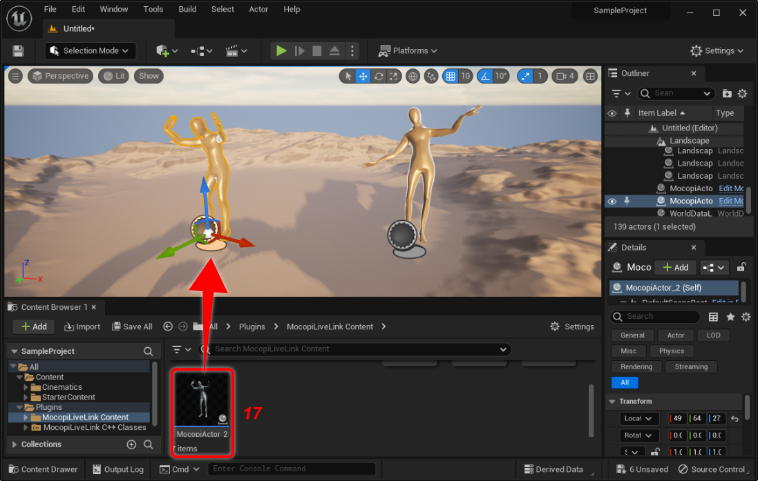This screenshot has height=481, width=758.
Task: Switch to the Outliner tab
Action: pyautogui.click(x=636, y=73)
